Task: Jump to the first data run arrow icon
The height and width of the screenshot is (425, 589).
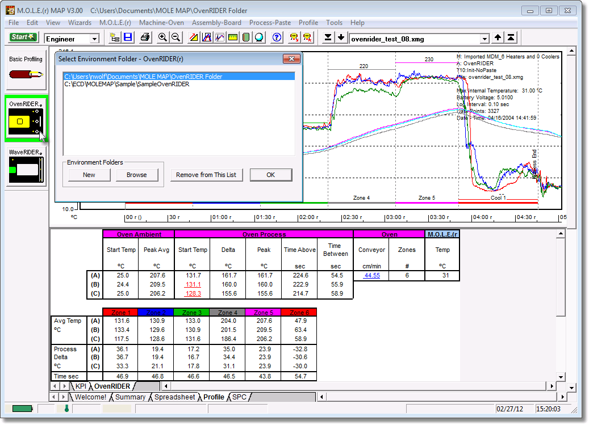Action: [x=511, y=37]
